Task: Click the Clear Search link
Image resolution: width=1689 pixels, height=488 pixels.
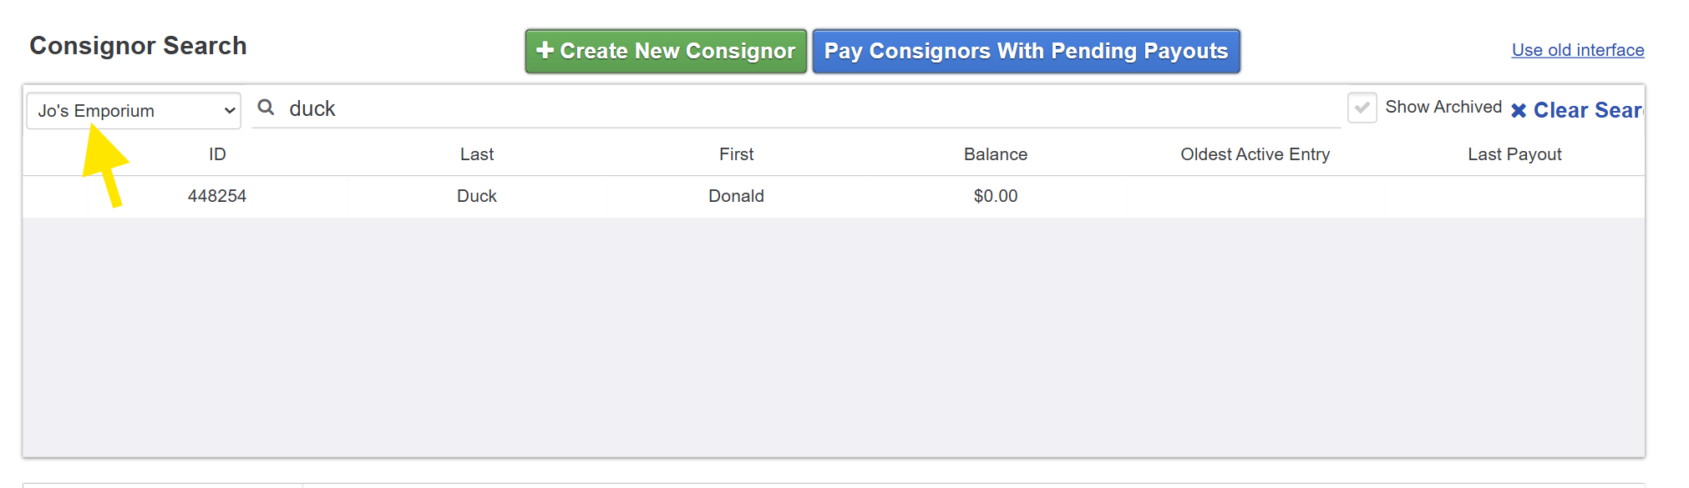Action: click(1577, 110)
